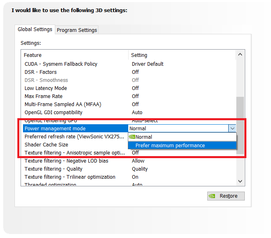Select the Low Latency Mode row
The width and height of the screenshot is (271, 238).
click(x=46, y=88)
